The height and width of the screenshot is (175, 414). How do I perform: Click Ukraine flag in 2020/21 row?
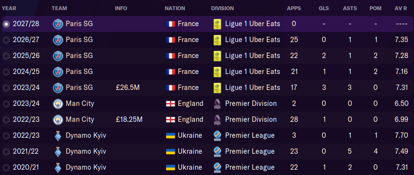171,167
